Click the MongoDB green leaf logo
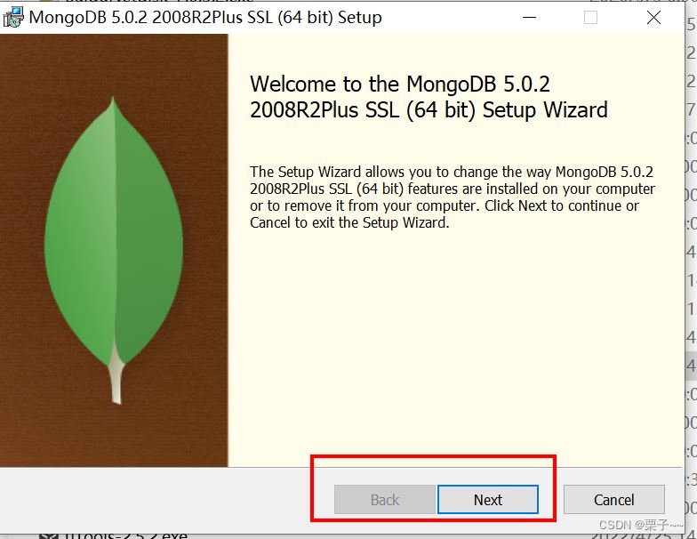Image resolution: width=697 pixels, height=539 pixels. (x=114, y=250)
